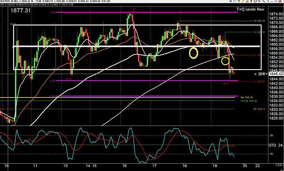Click date label 17 on time axis

(x=154, y=166)
